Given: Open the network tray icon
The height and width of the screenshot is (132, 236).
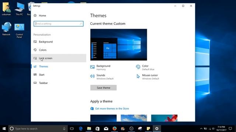Looking at the screenshot, I should pos(209,129).
